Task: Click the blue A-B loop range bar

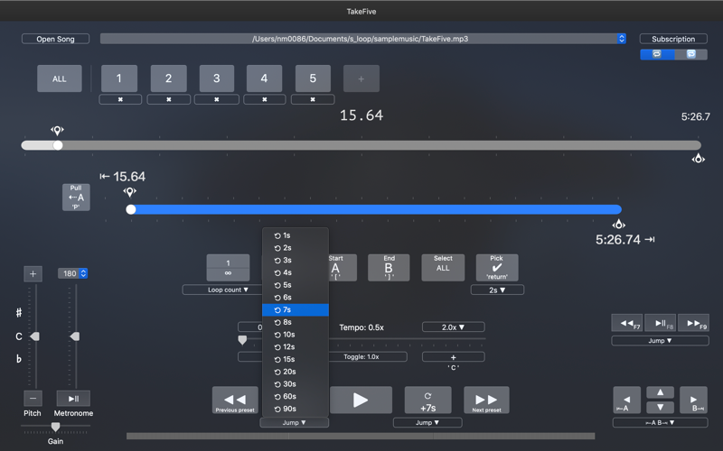Action: 376,210
